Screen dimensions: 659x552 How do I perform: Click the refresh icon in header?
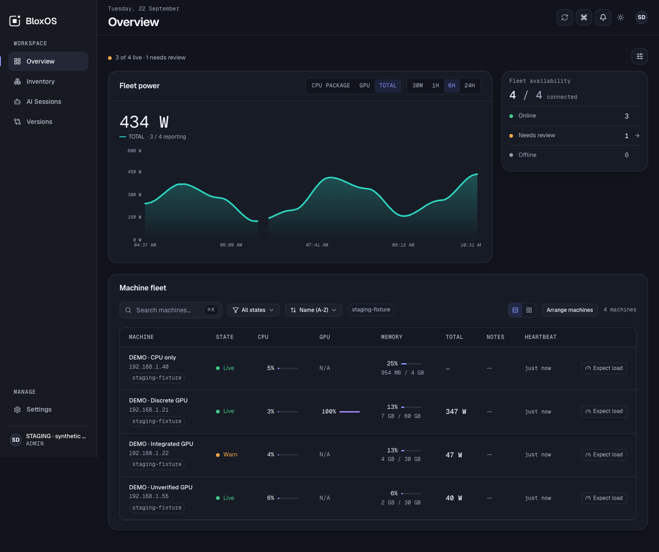coord(565,17)
